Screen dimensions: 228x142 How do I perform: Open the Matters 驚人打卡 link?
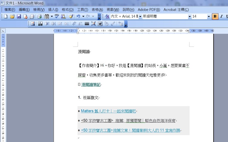click(x=108, y=111)
